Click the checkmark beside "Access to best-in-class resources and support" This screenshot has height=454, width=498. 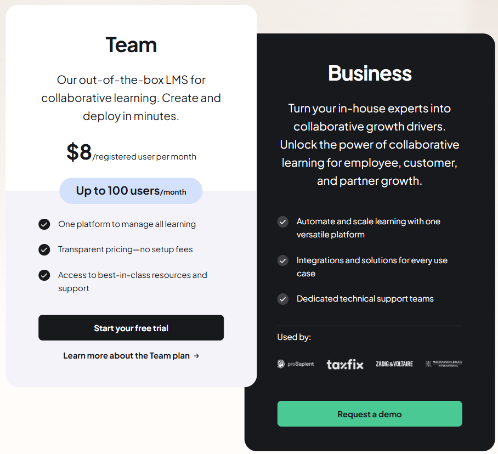point(44,275)
